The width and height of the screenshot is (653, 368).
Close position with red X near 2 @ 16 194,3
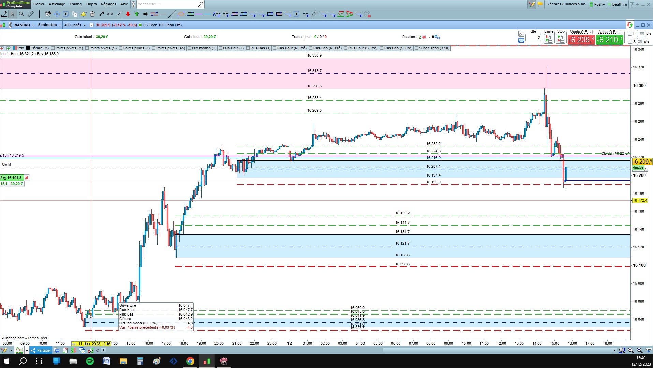point(27,178)
